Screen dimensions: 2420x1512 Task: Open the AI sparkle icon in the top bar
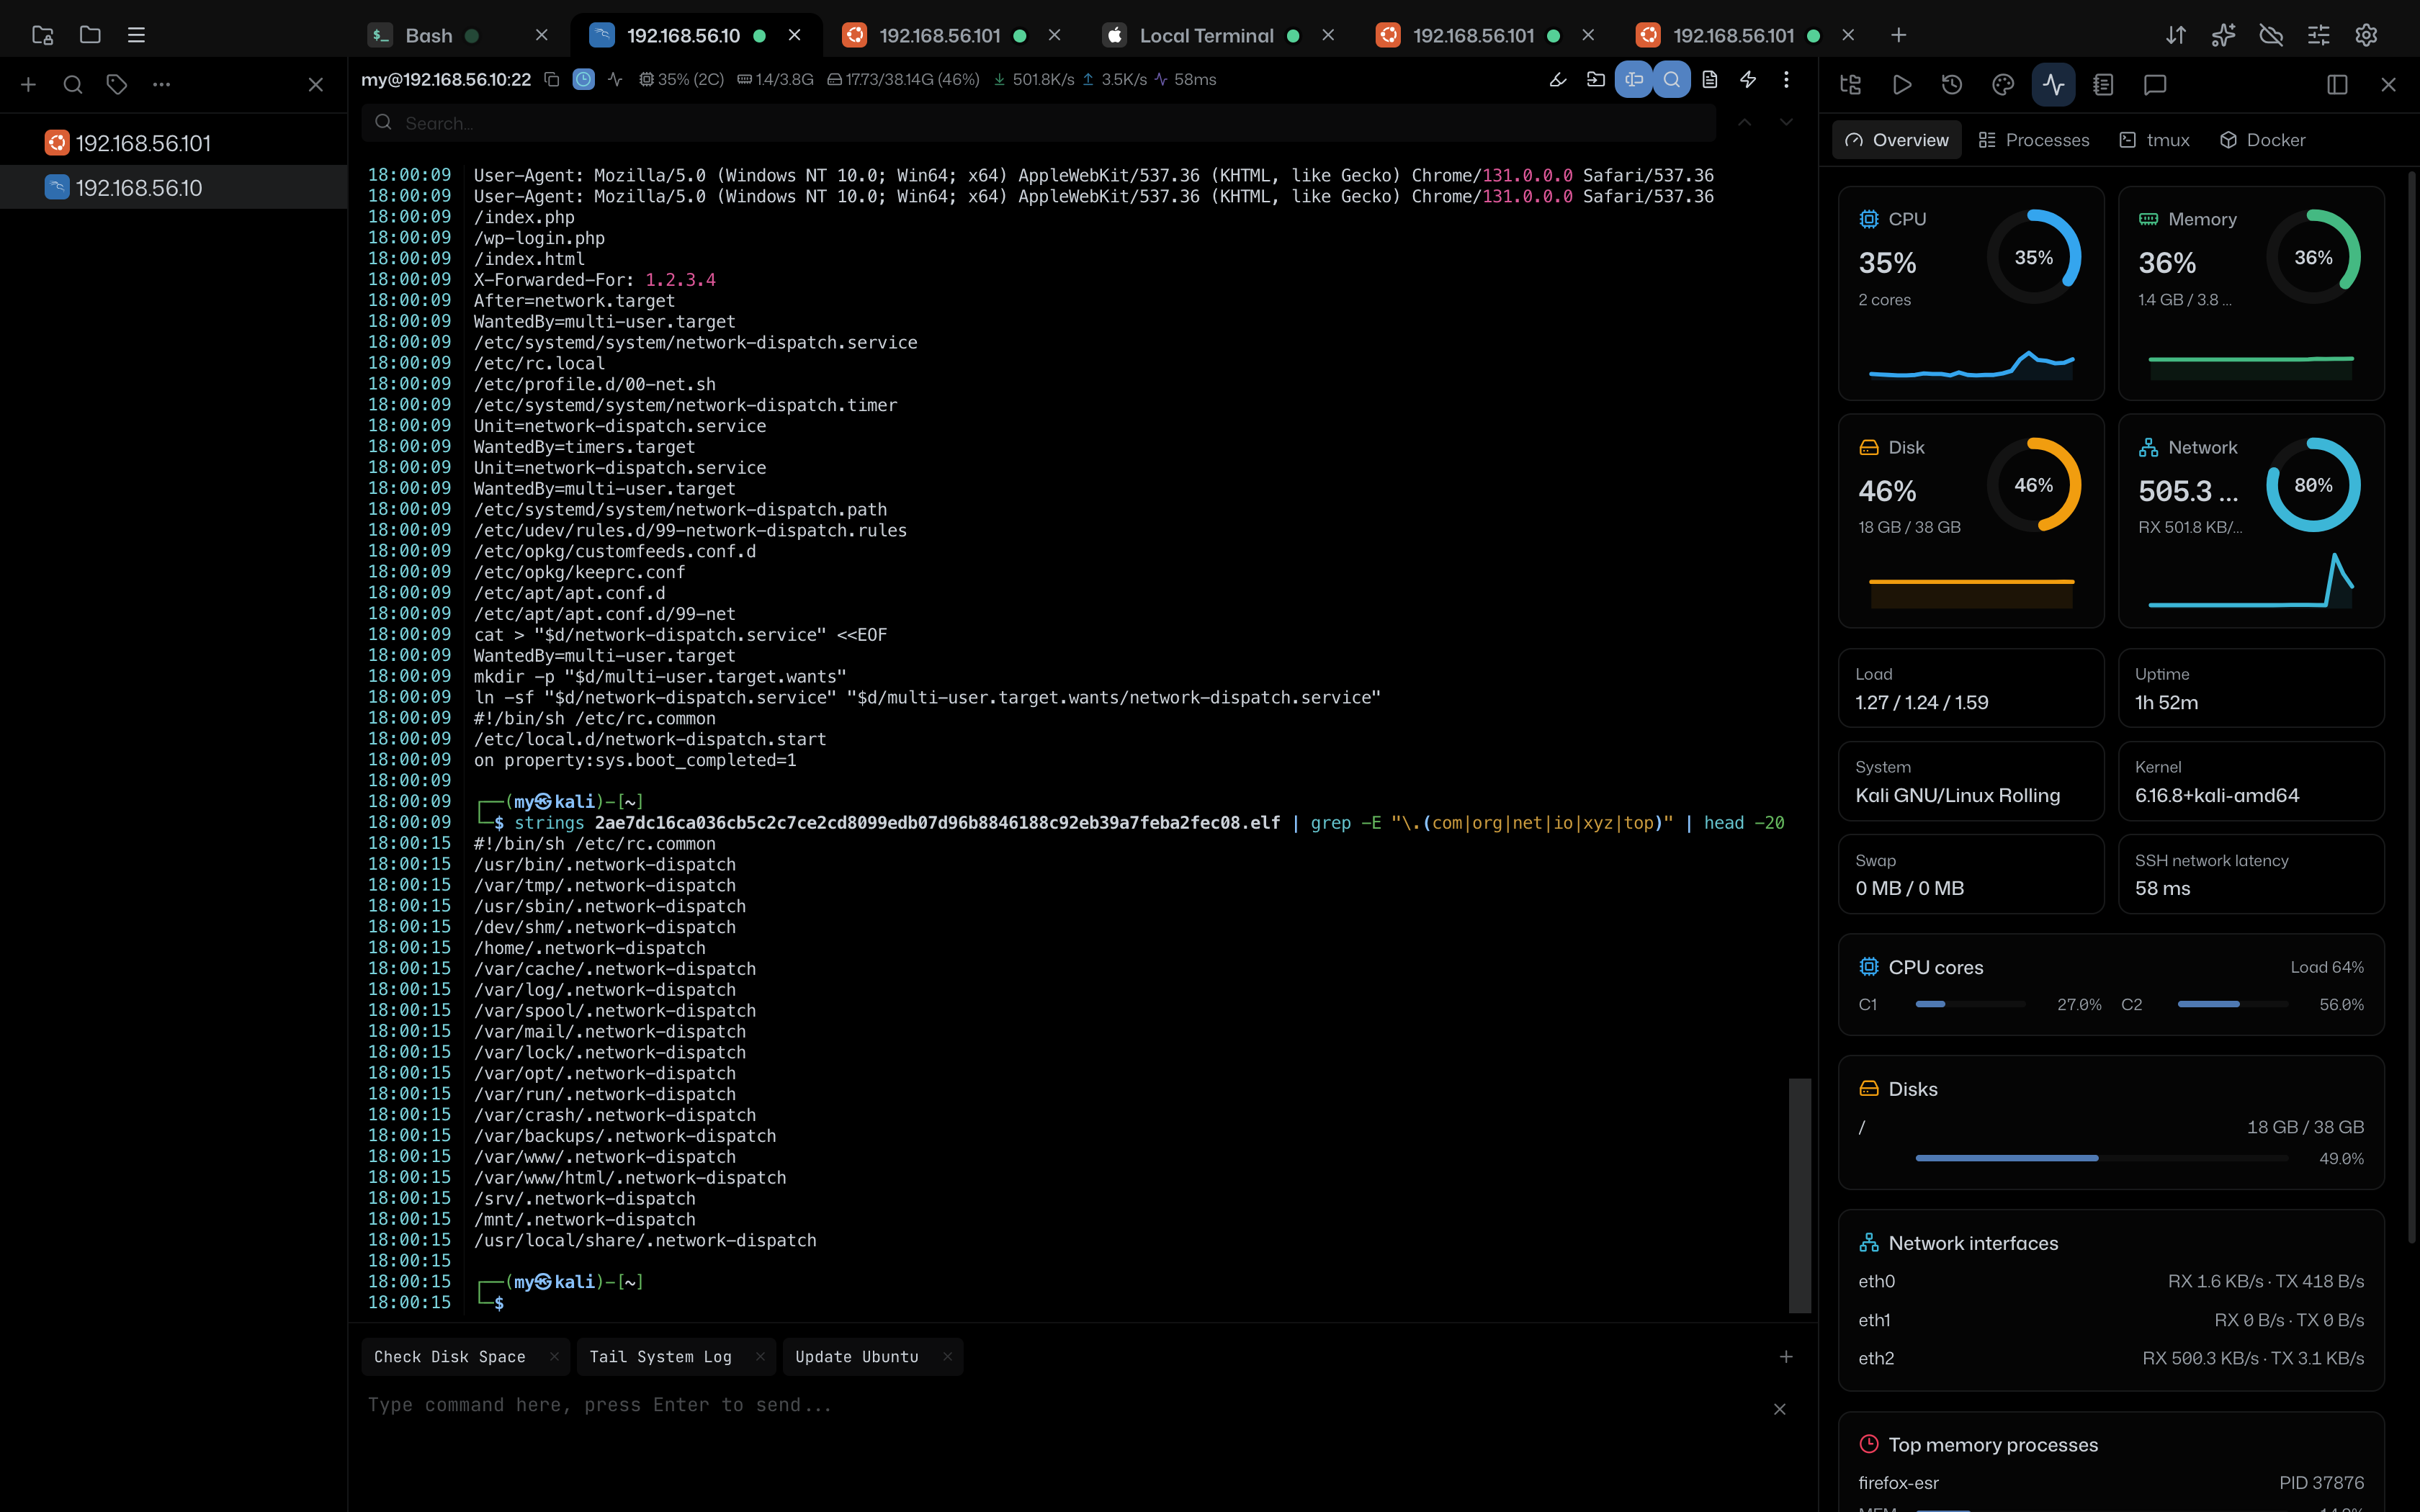coord(2223,35)
